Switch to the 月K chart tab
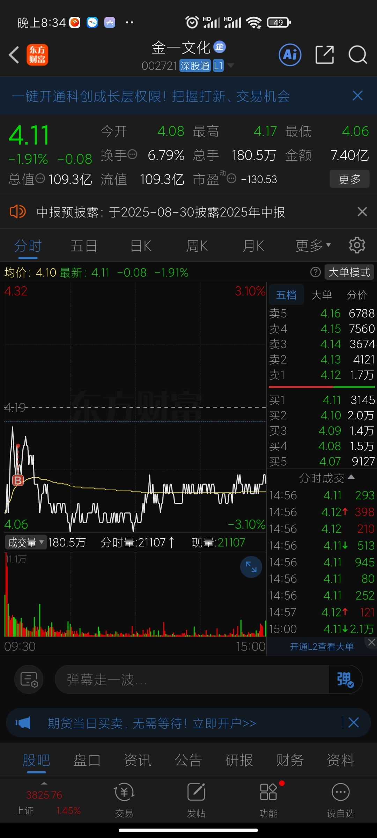Screen dimensions: 377x838 (x=253, y=246)
